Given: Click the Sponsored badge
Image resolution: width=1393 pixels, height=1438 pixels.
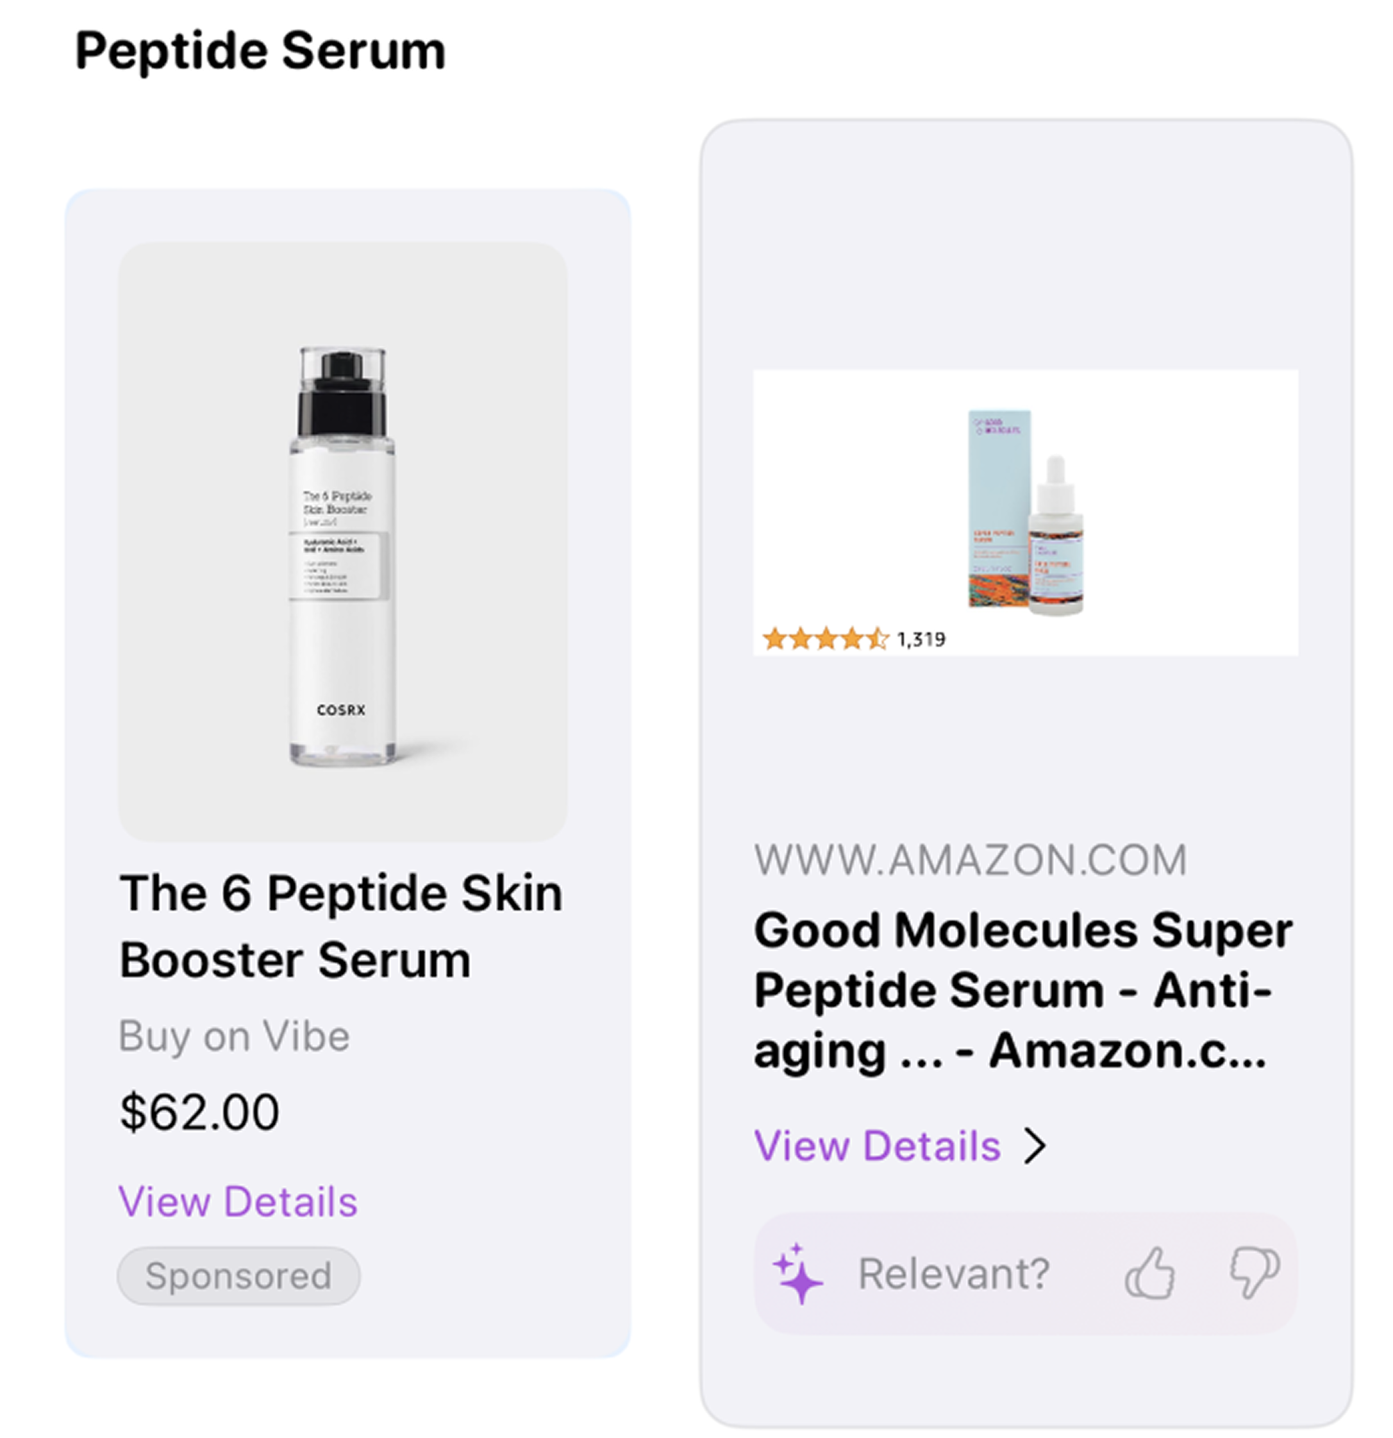Looking at the screenshot, I should coord(238,1276).
